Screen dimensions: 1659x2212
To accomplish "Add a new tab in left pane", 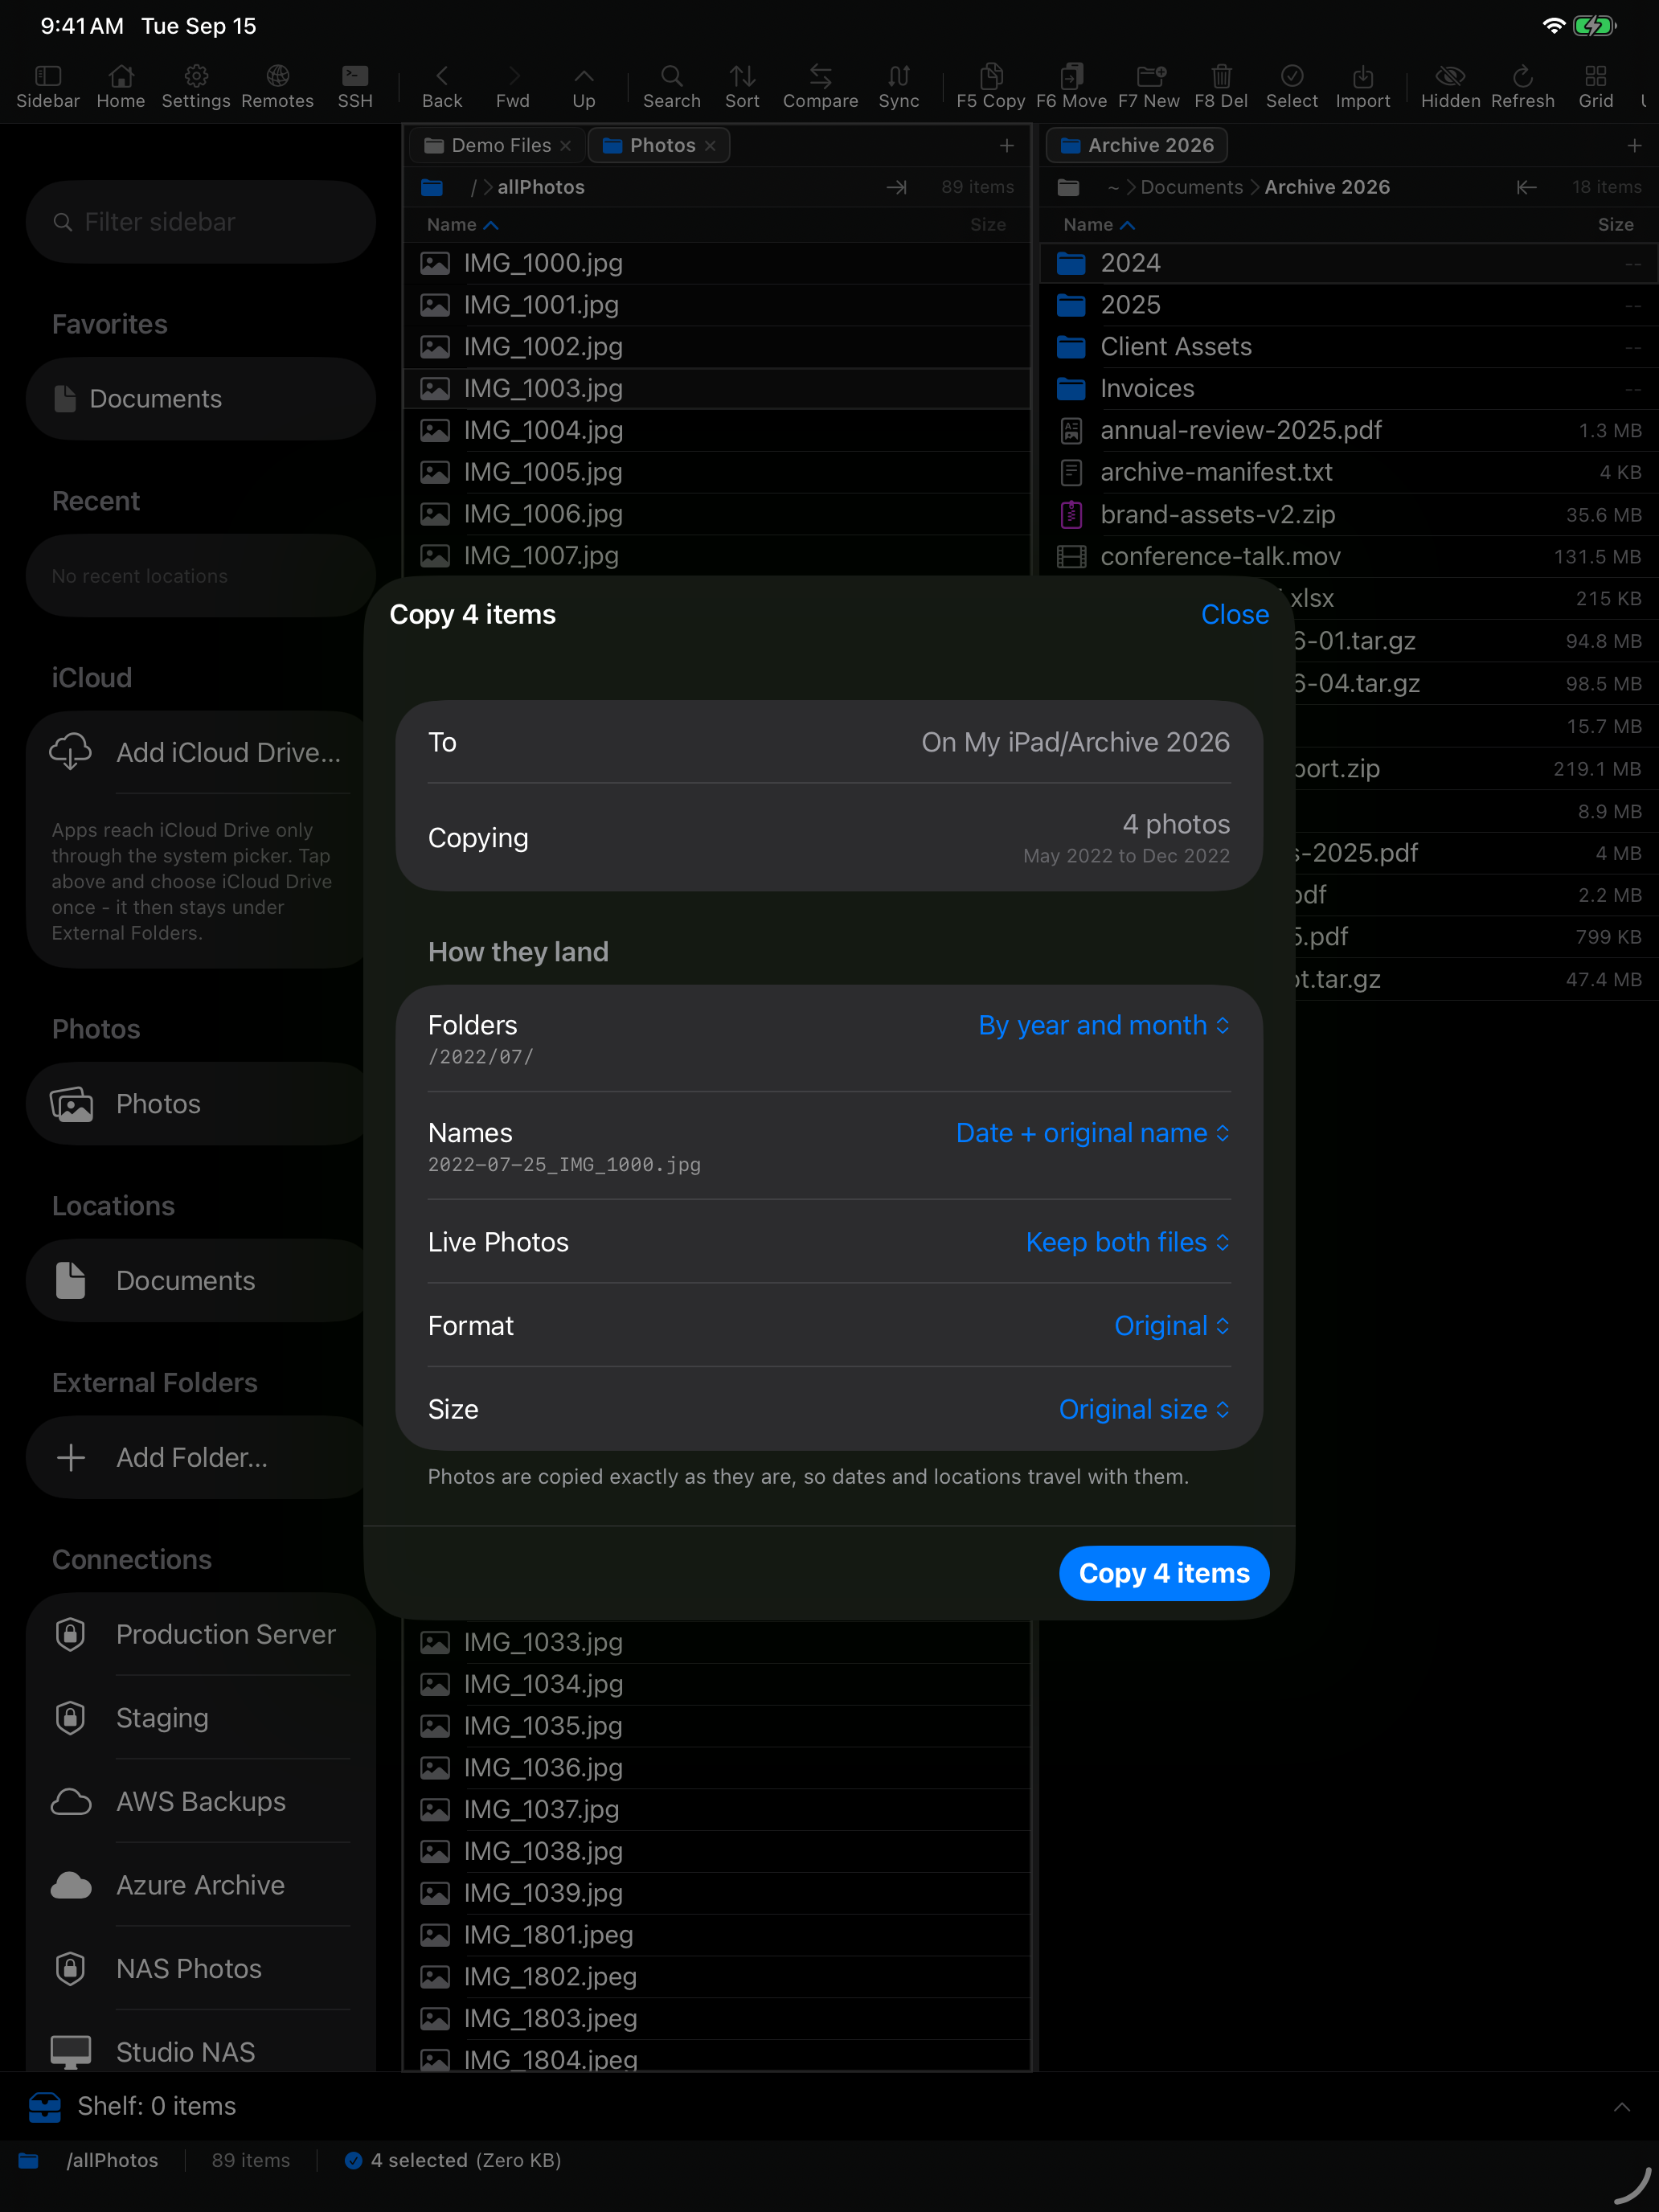I will (x=1006, y=146).
